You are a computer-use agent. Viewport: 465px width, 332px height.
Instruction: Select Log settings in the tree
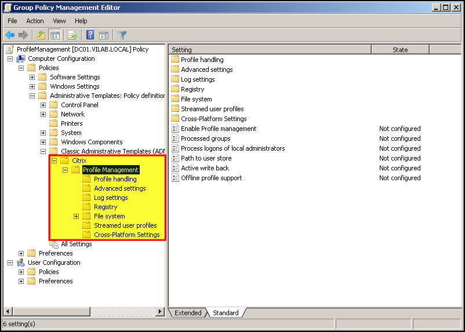(111, 198)
